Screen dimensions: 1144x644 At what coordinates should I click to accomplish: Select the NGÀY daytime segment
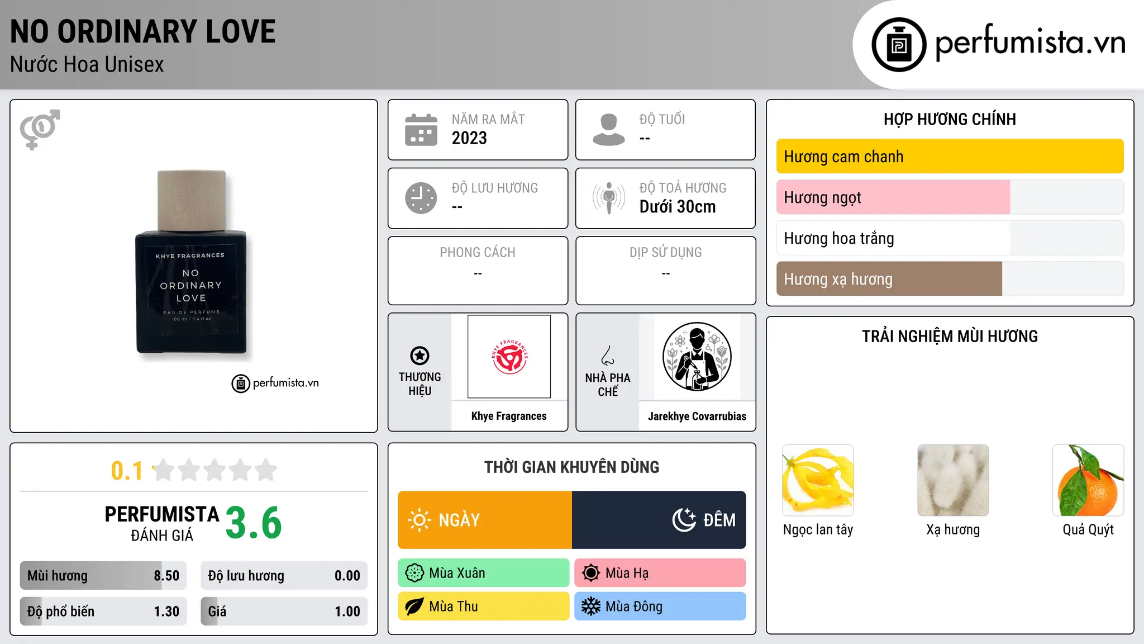(485, 520)
